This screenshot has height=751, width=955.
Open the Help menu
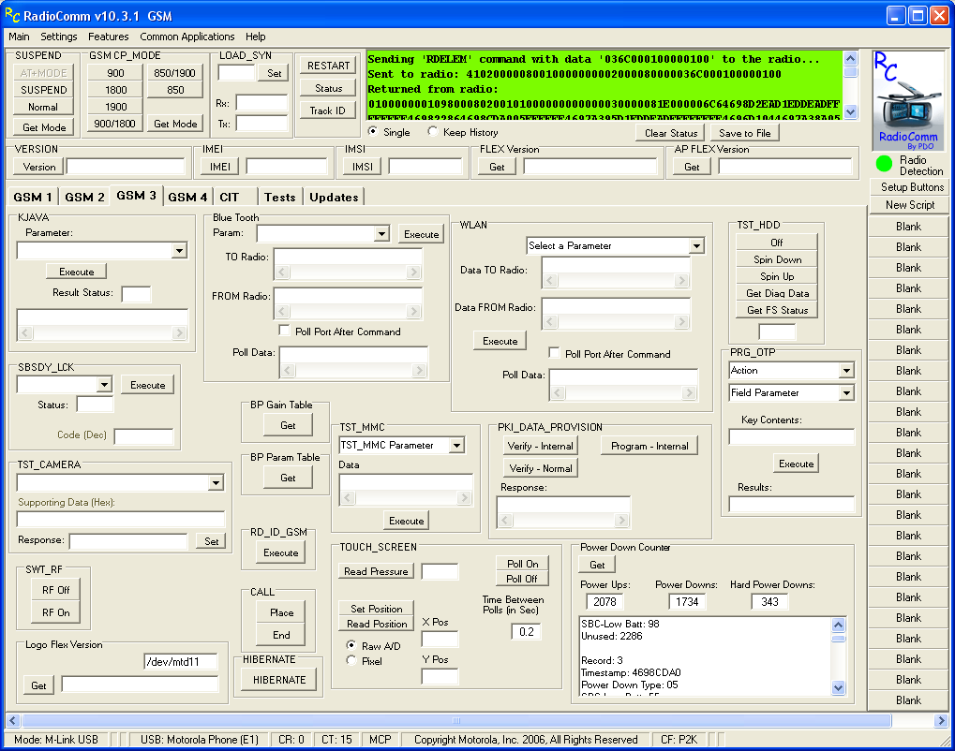point(256,37)
